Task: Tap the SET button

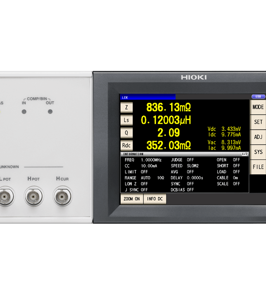Action: click(x=258, y=122)
